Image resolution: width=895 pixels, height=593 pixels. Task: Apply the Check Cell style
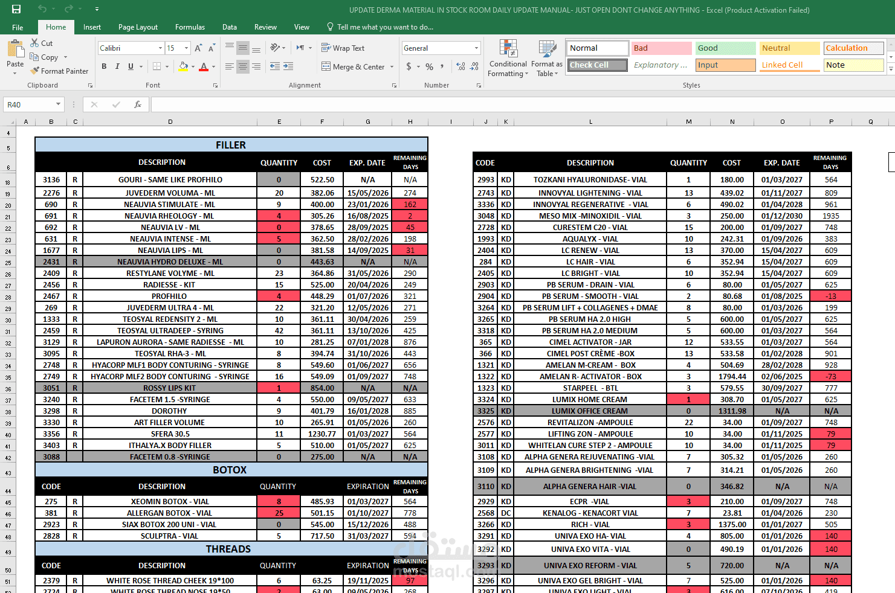tap(598, 65)
